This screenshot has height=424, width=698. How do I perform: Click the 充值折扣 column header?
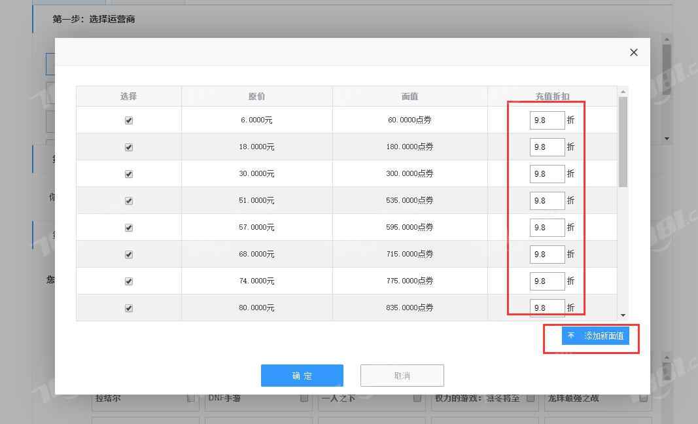(552, 96)
